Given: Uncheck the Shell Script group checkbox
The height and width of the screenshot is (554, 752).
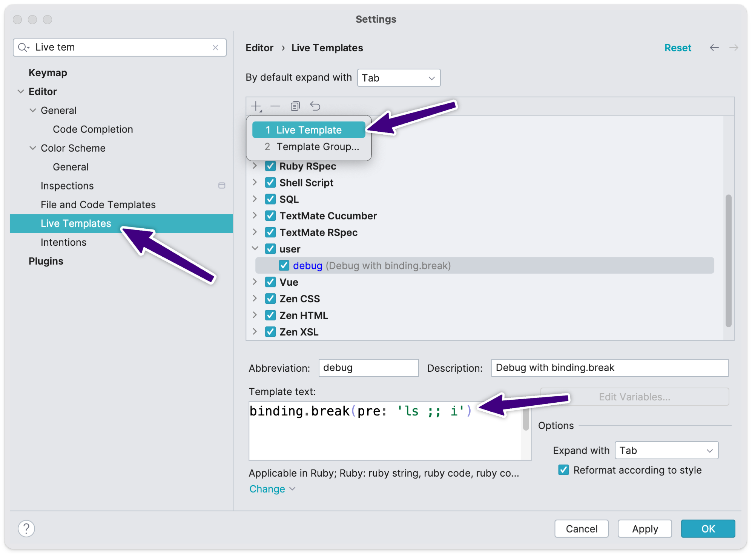Looking at the screenshot, I should [x=270, y=183].
